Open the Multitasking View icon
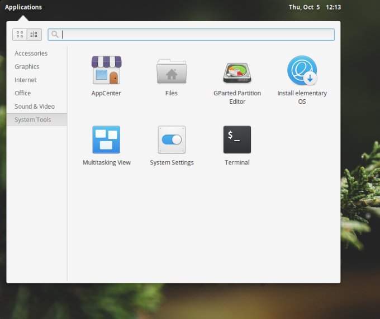This screenshot has width=380, height=319. pyautogui.click(x=106, y=139)
